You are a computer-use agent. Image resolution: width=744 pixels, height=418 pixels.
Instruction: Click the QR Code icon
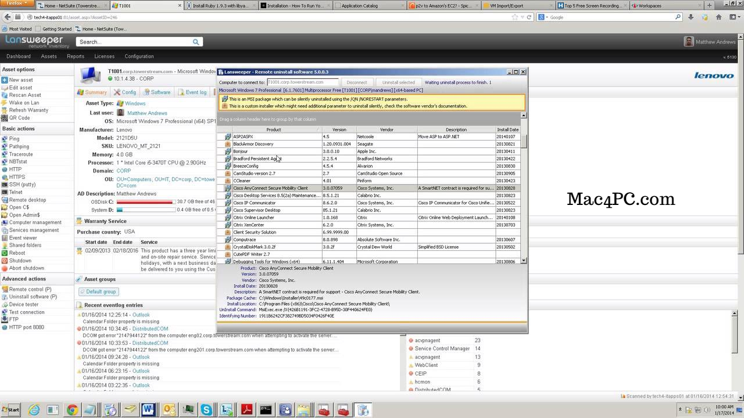click(x=5, y=118)
